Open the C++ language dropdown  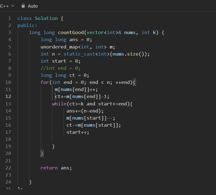pos(7,6)
